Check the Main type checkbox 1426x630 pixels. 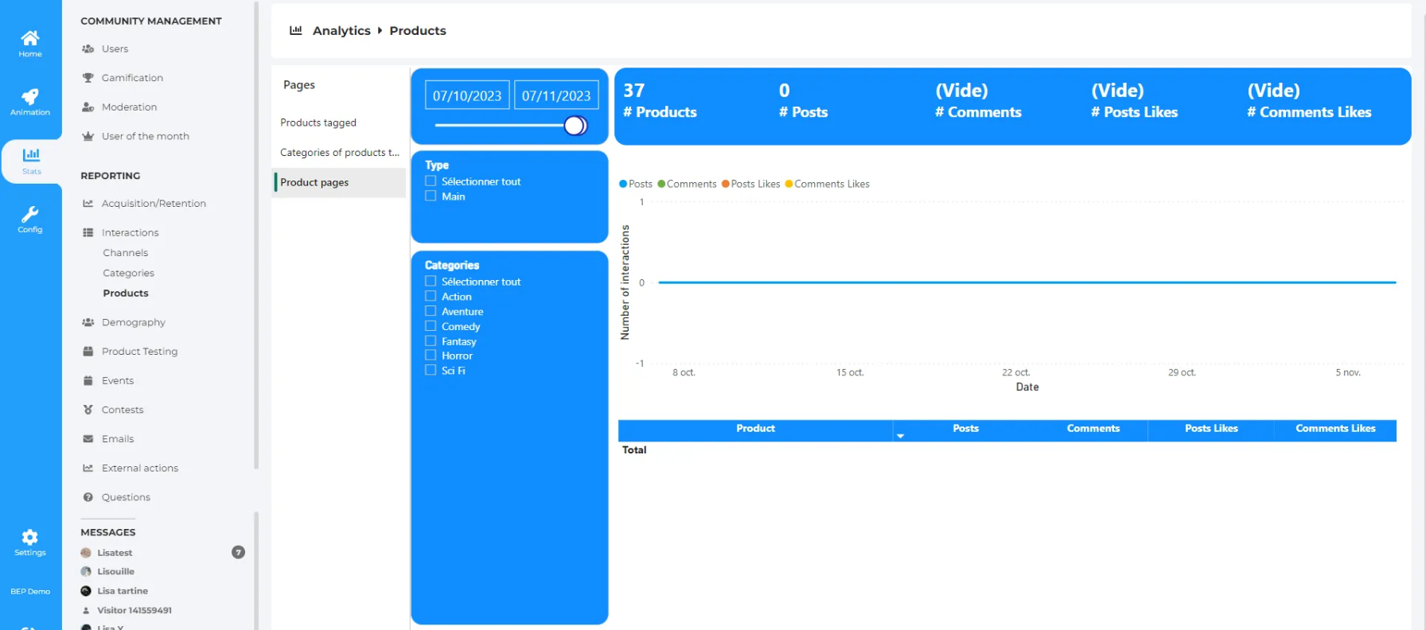pos(431,196)
